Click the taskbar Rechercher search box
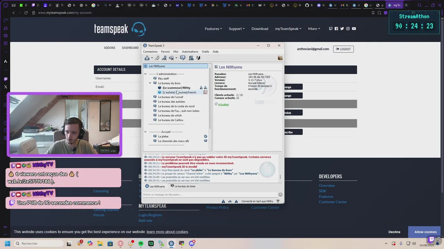 [38, 243]
